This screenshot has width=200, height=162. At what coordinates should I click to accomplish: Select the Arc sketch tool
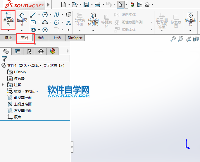(45, 22)
